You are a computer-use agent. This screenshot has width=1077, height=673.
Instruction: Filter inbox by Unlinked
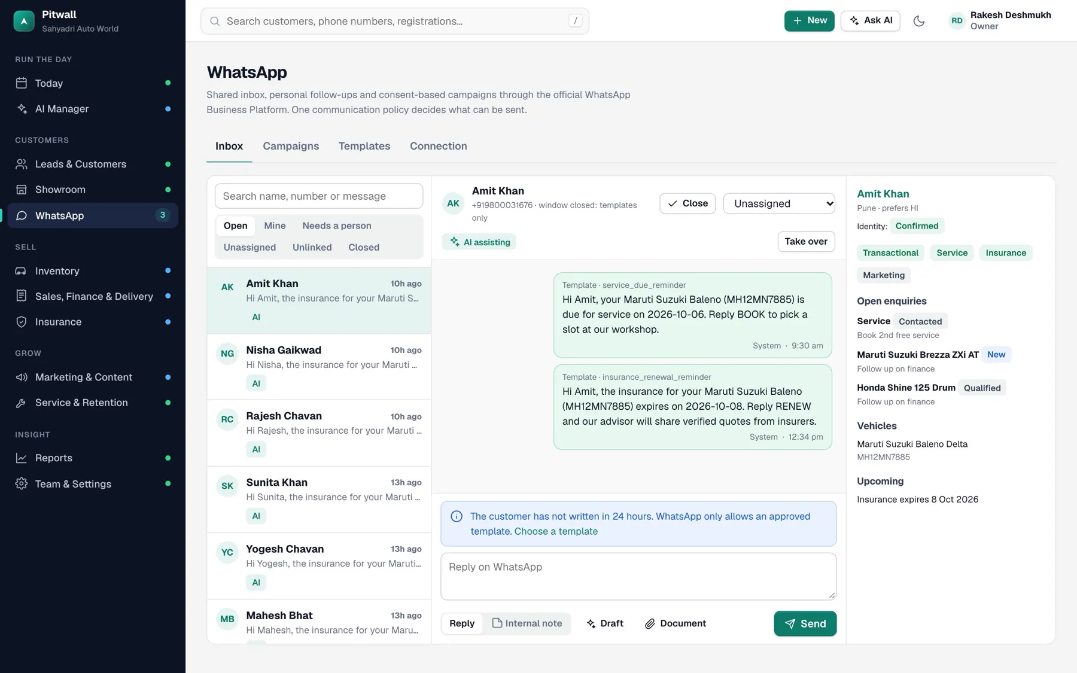pyautogui.click(x=312, y=247)
